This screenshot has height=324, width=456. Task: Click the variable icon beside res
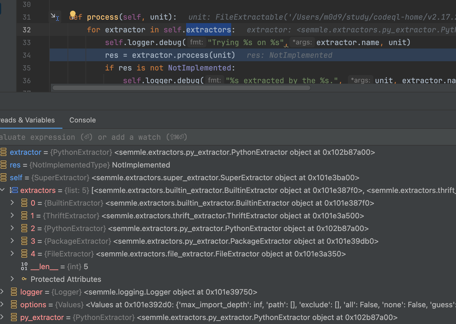(3, 165)
